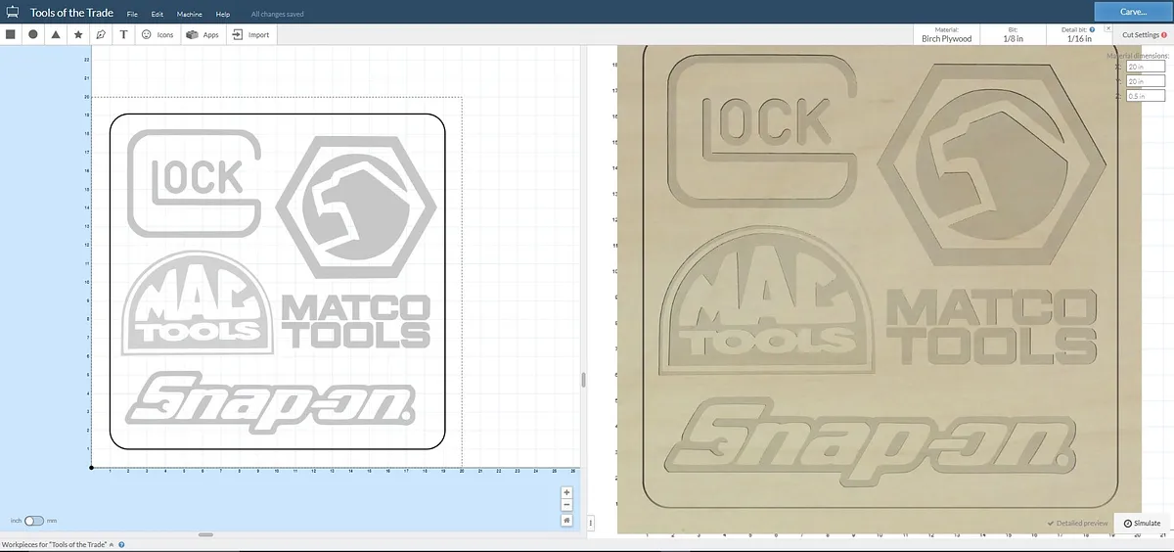Open the Icons library
Screen dimensions: 1174x552
(158, 34)
